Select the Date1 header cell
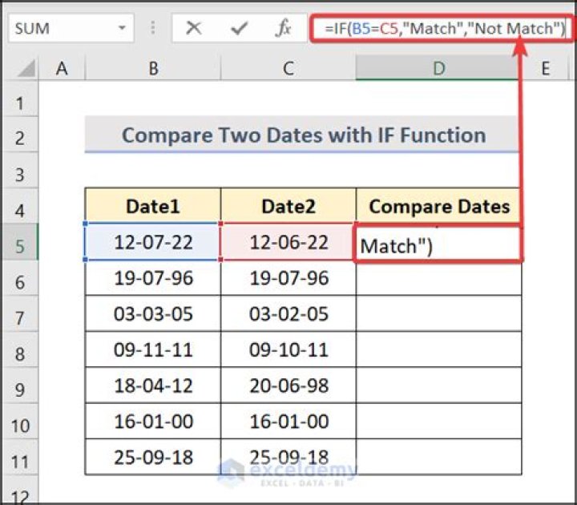The width and height of the screenshot is (577, 505). [152, 207]
